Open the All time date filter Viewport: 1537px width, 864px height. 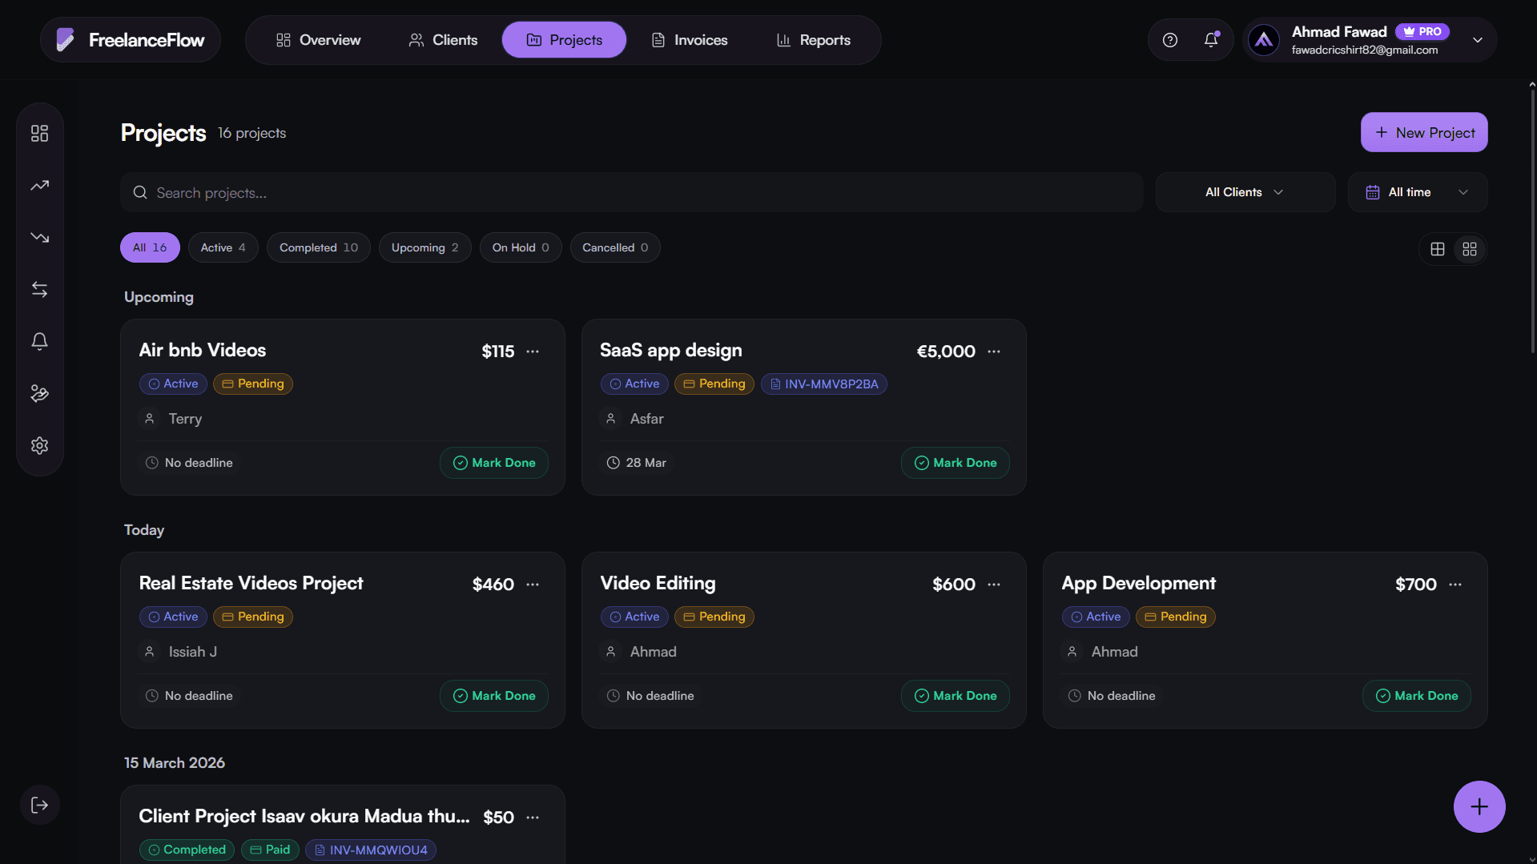click(x=1417, y=192)
